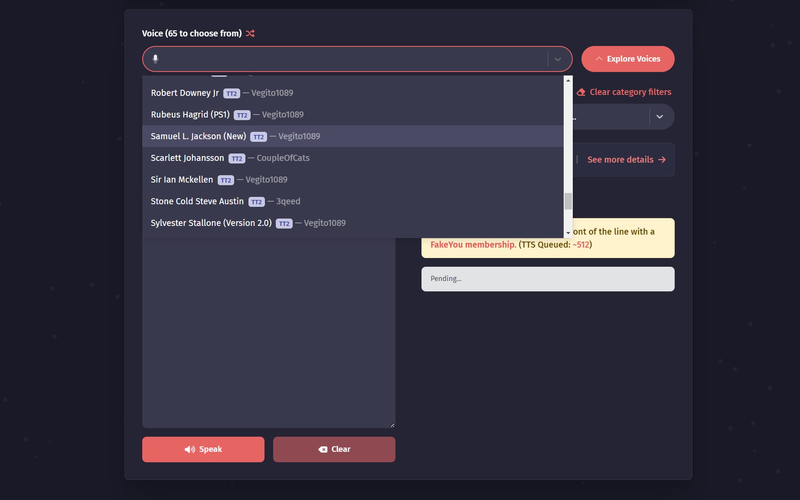
Task: Open Explore Voices panel
Action: [x=628, y=59]
